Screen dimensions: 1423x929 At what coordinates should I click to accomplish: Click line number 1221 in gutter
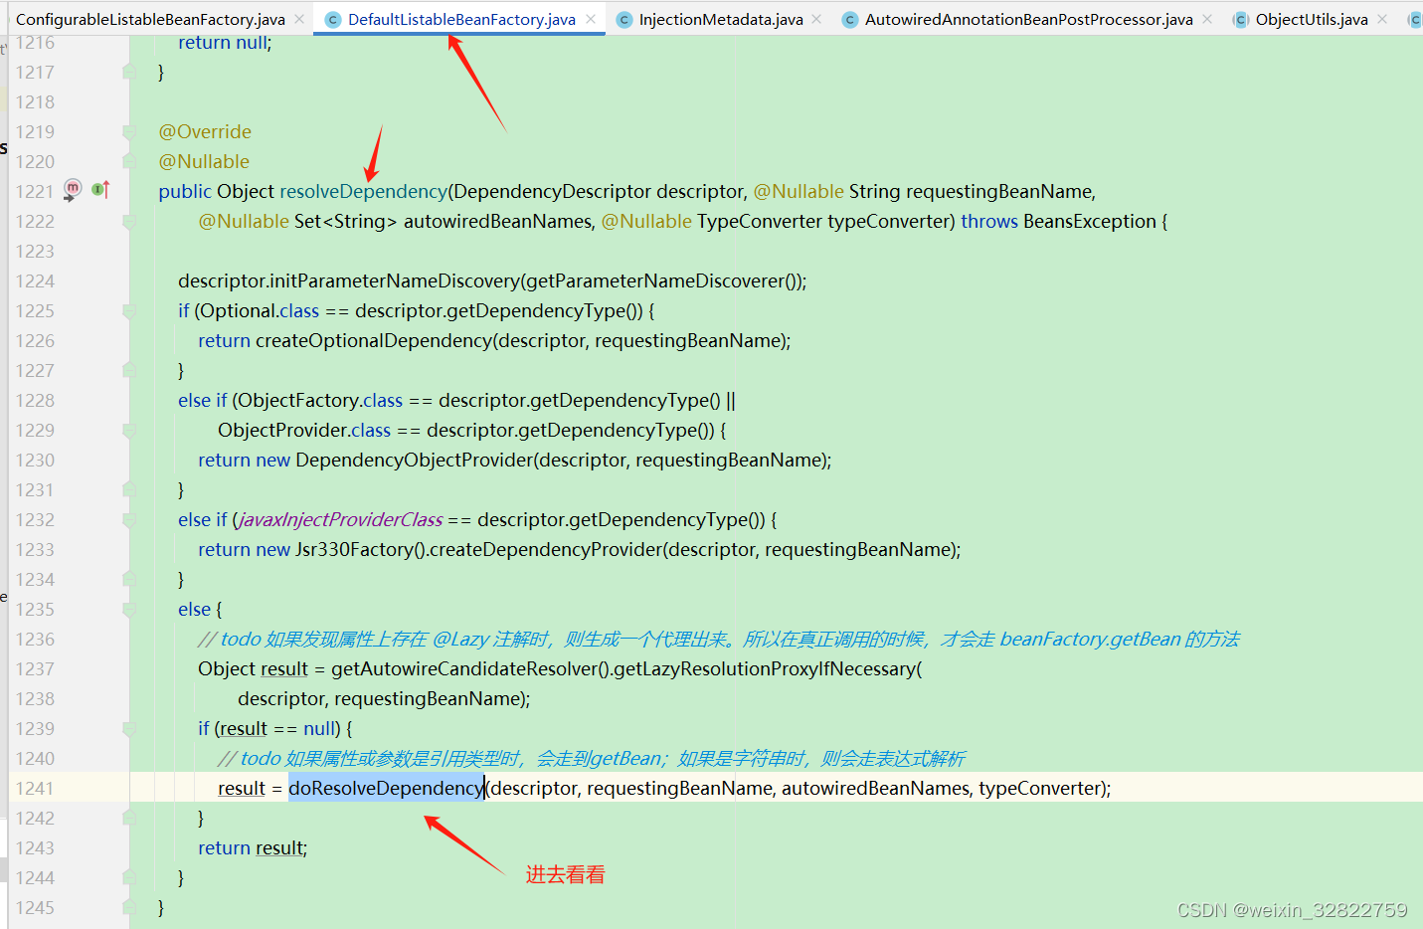pyautogui.click(x=35, y=191)
